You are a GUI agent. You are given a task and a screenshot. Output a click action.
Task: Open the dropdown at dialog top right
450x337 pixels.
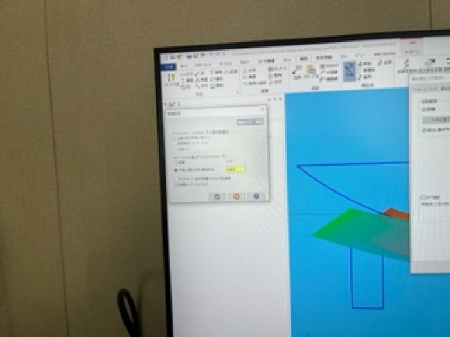[249, 121]
